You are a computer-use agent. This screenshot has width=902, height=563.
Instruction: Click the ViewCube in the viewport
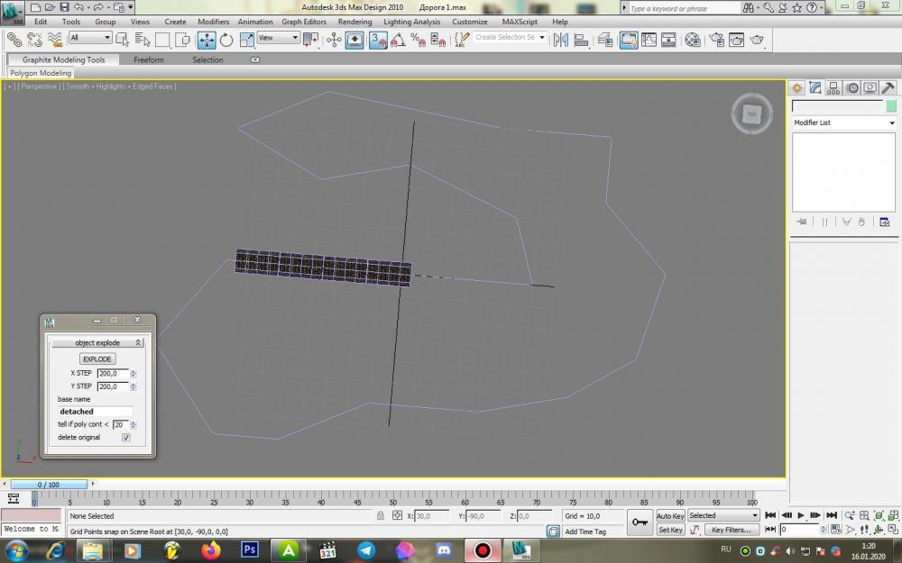click(x=752, y=114)
